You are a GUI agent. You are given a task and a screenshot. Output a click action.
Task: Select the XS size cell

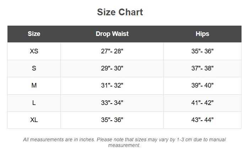point(34,51)
